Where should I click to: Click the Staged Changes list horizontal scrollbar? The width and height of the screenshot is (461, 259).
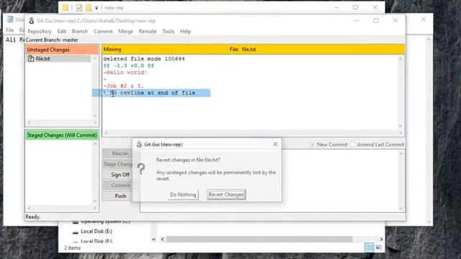[x=62, y=208]
